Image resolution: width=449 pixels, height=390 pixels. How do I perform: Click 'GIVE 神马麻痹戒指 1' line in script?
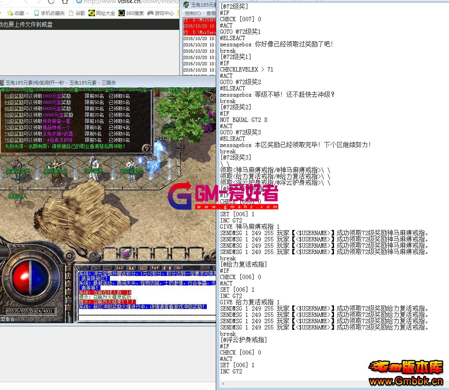(x=249, y=227)
